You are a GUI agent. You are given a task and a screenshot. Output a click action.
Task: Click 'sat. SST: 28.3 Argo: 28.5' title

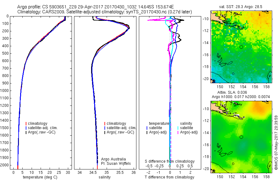click(241, 7)
